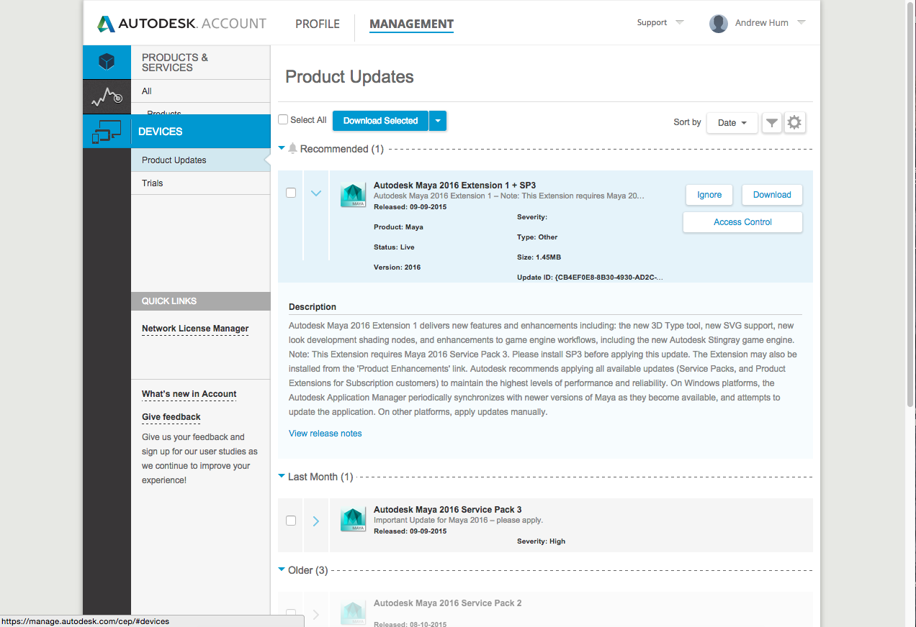Image resolution: width=916 pixels, height=627 pixels.
Task: Select Trials in the sidebar
Action: click(200, 183)
